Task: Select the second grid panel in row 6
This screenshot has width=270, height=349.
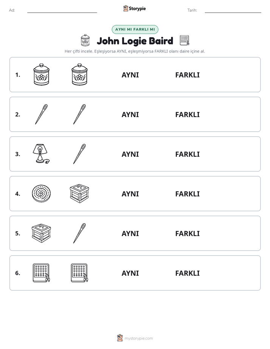Action: [x=79, y=273]
